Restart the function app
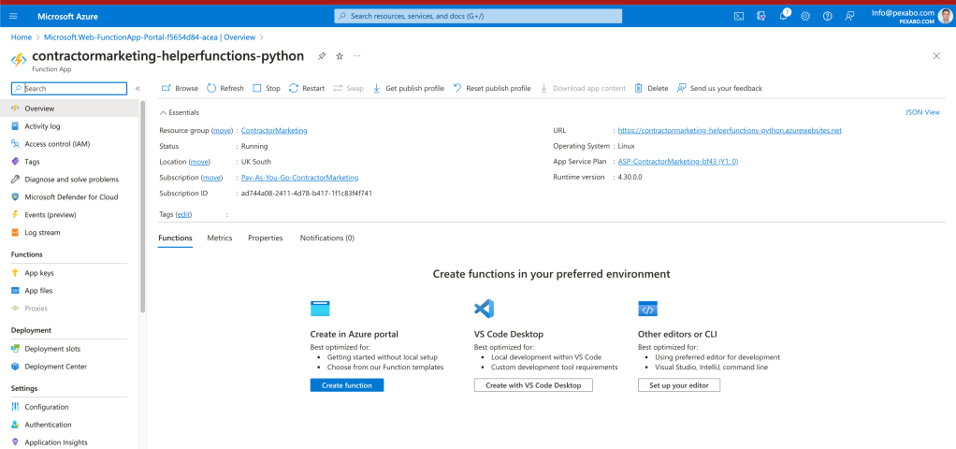 tap(307, 89)
